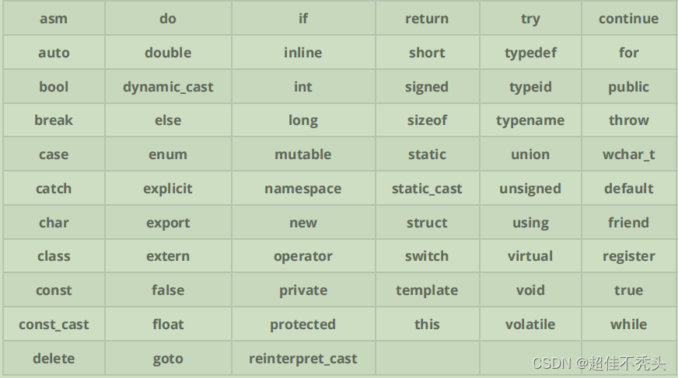Click the 'goto' table cell
The height and width of the screenshot is (378, 678).
pos(168,359)
